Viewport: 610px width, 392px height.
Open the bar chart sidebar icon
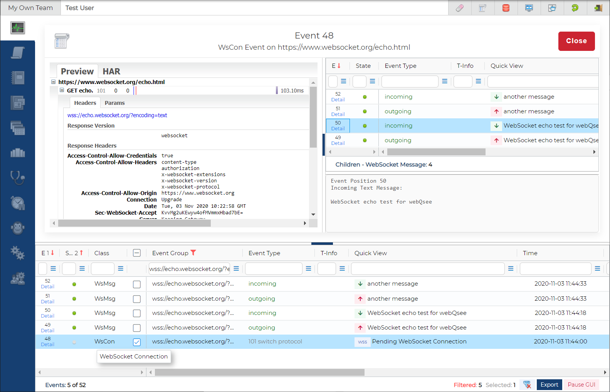pos(18,153)
